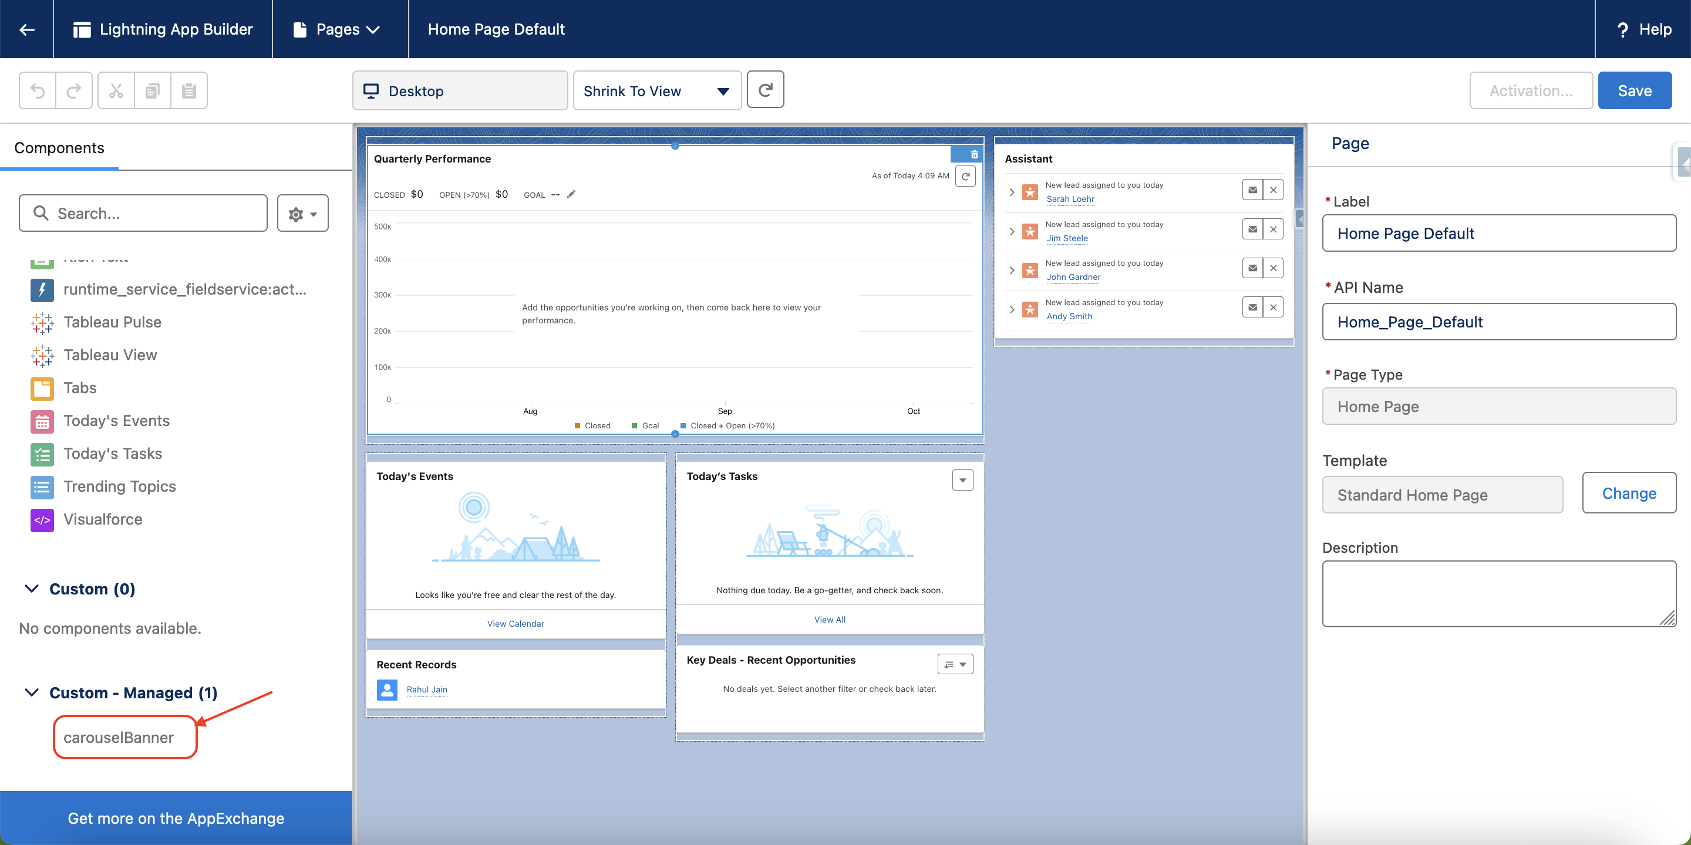
Task: Click Get more on the AppExchange
Action: pyautogui.click(x=176, y=818)
